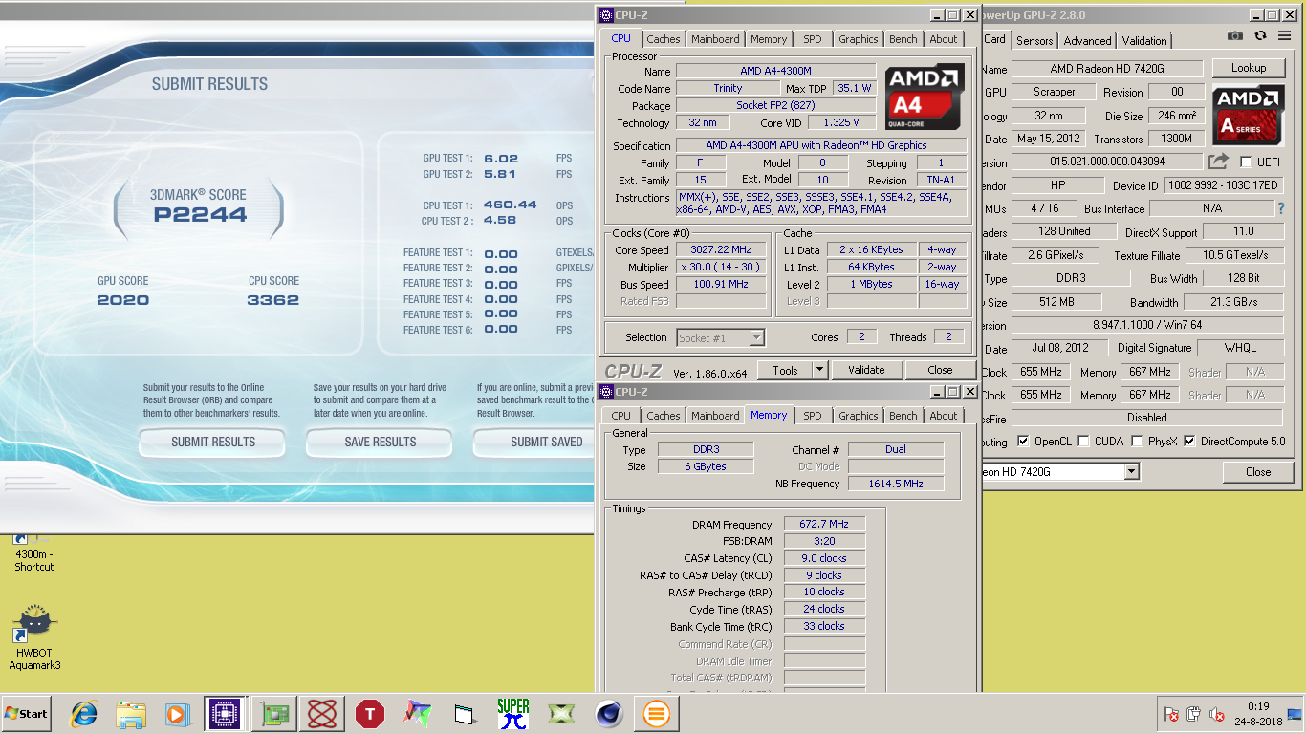Click the 3DMark score P2244
1306x734 pixels.
(x=200, y=215)
